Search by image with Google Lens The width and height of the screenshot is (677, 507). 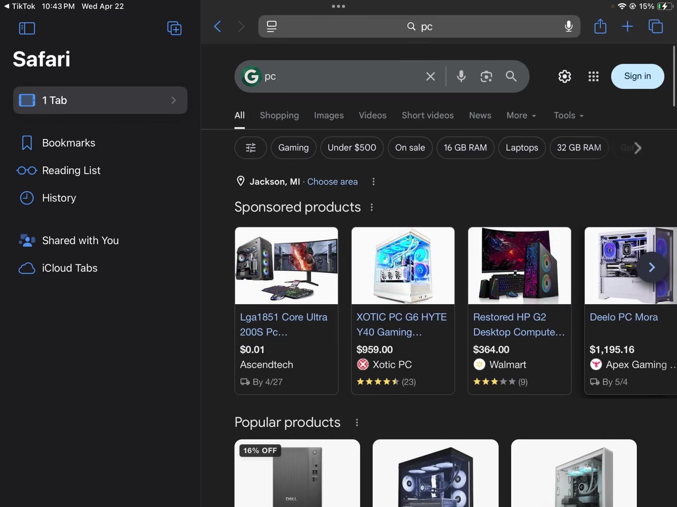tap(486, 76)
